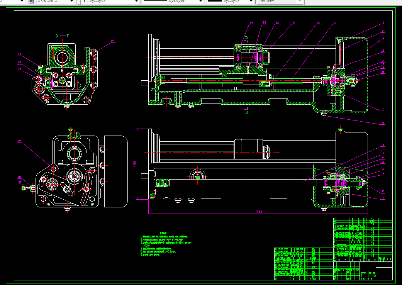Click the text style icon beside Standard

click(x=31, y=2)
